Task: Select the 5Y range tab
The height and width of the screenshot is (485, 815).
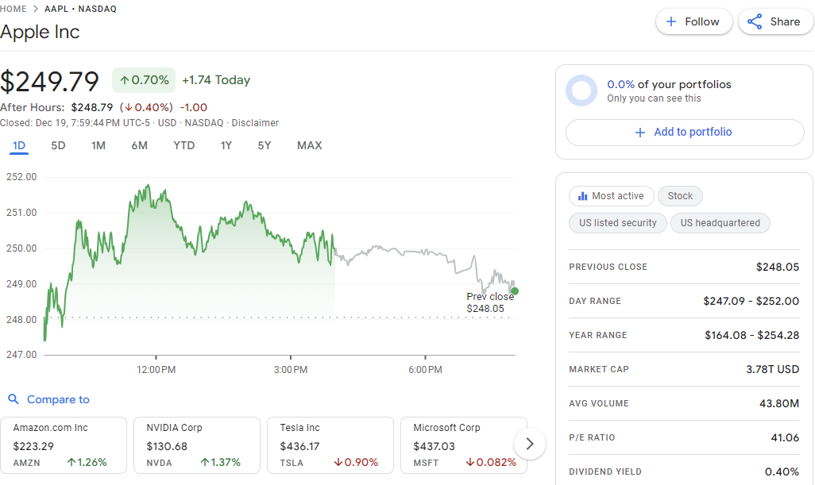Action: [265, 146]
